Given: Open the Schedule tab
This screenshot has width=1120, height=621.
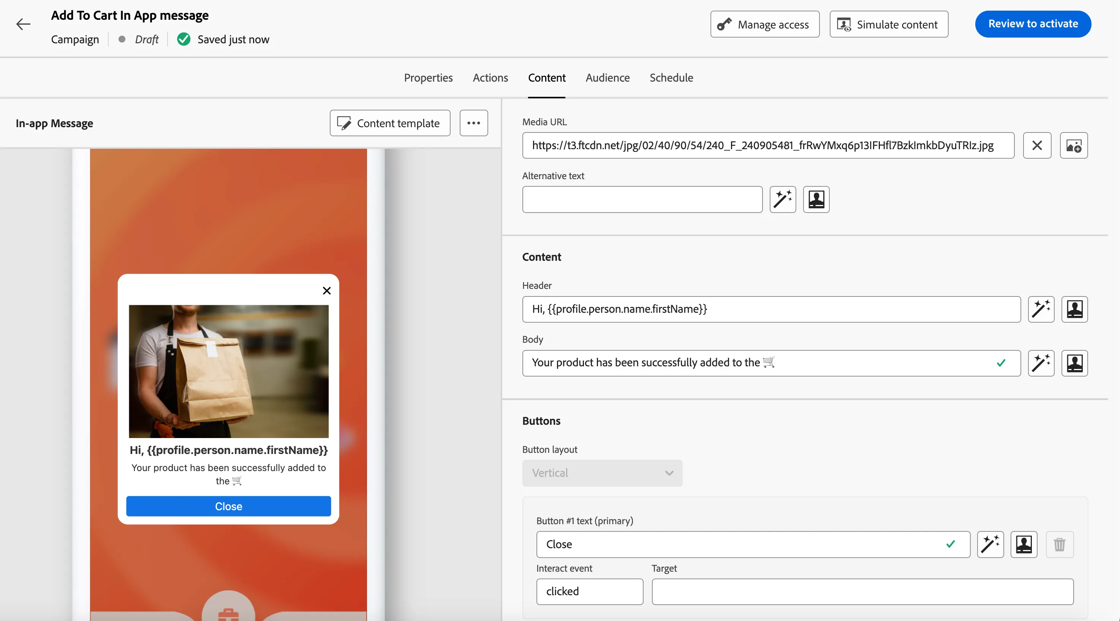Looking at the screenshot, I should coord(671,78).
